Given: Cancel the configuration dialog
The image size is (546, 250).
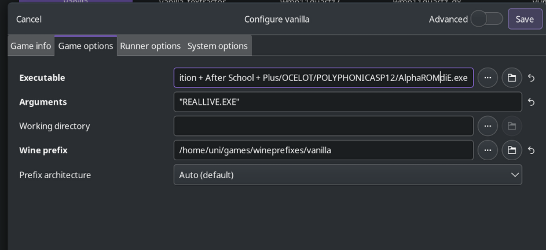Looking at the screenshot, I should tap(29, 19).
